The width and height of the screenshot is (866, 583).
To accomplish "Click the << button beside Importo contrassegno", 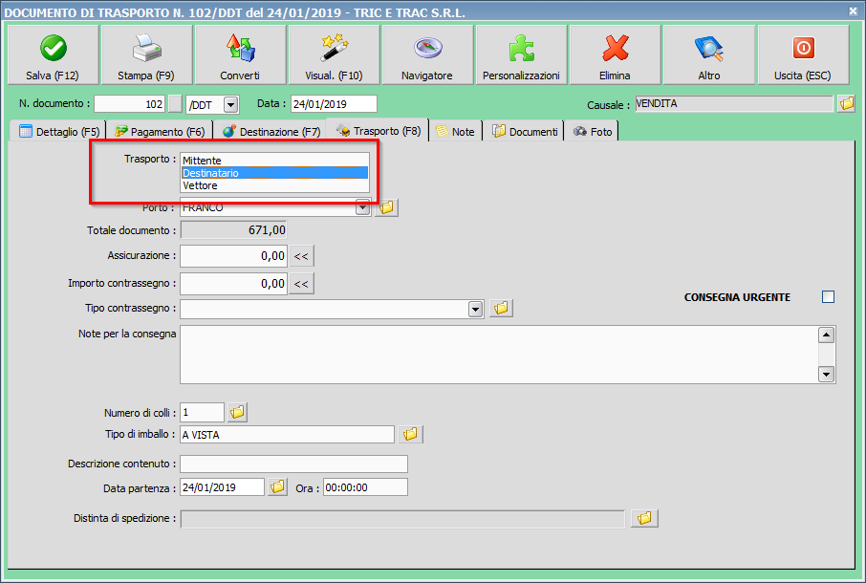I will click(x=301, y=284).
